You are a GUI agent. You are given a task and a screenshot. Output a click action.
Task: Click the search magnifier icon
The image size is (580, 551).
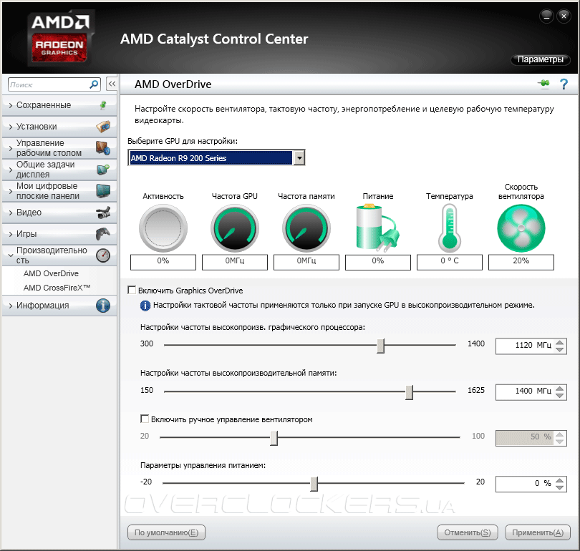pos(94,84)
